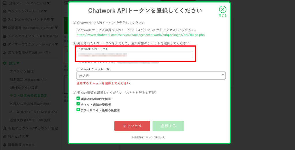Uncheck 顧客活動通知の受信者 checkbox
The width and height of the screenshot is (295, 150).
click(x=78, y=98)
